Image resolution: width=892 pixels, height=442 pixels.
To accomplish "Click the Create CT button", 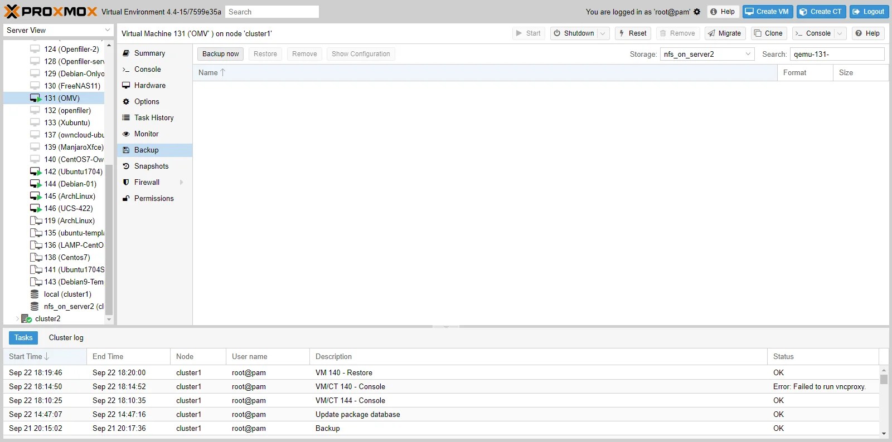I will 821,12.
